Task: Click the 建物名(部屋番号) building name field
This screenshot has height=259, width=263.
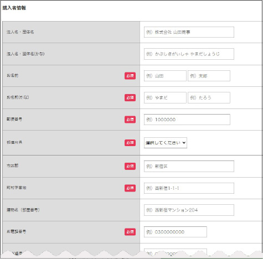Action: 189,210
